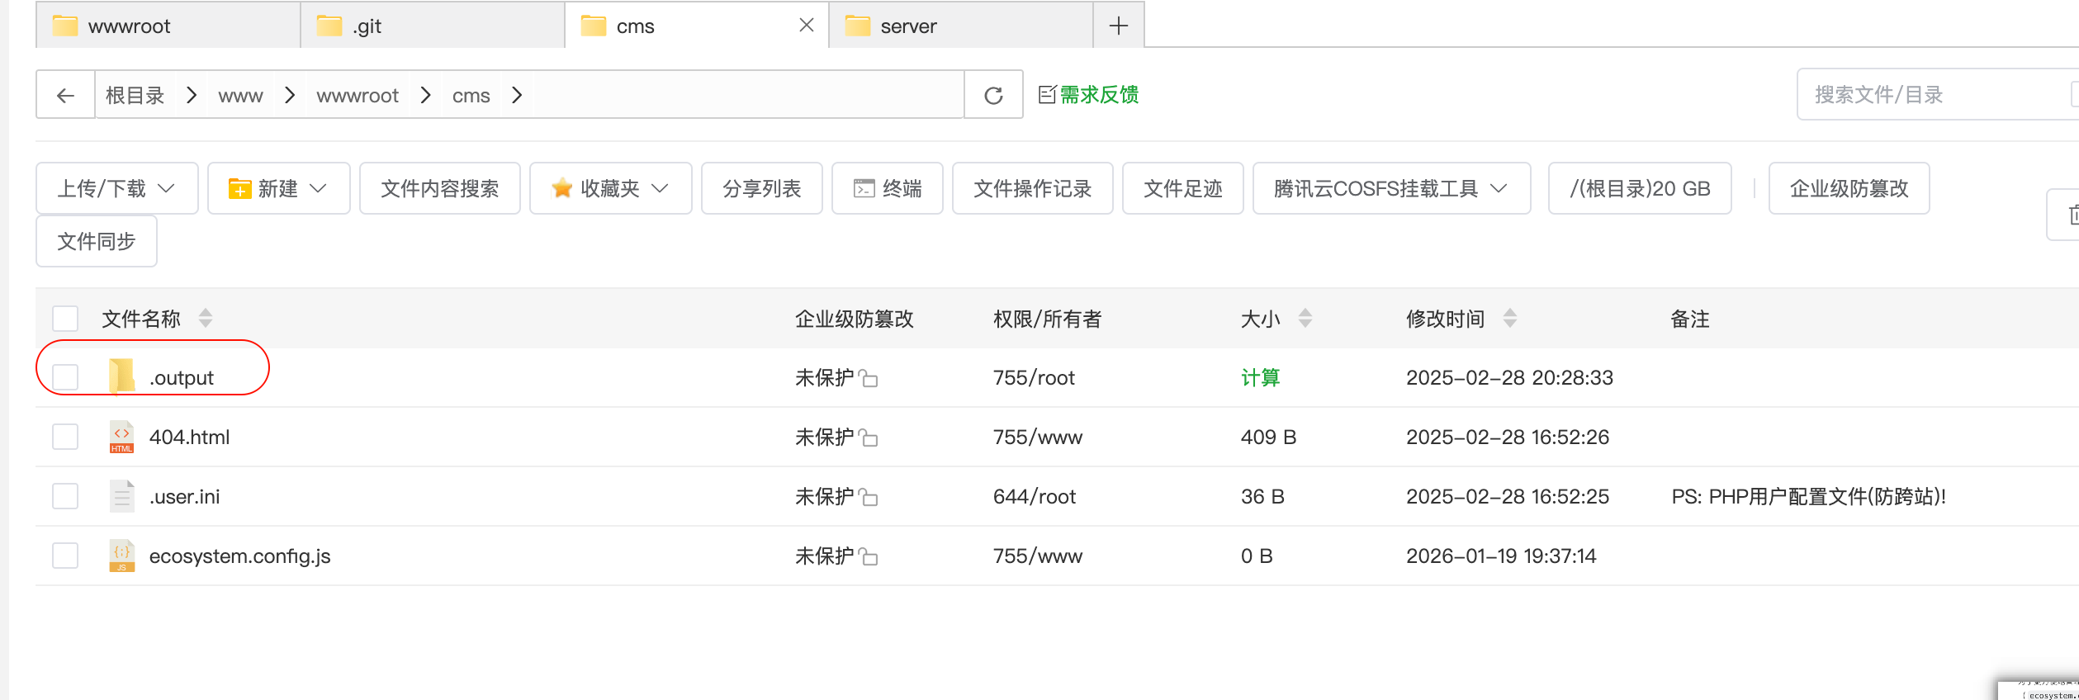Screen dimensions: 2079x700
Task: Click the 需求反馈 link
Action: 1099,95
